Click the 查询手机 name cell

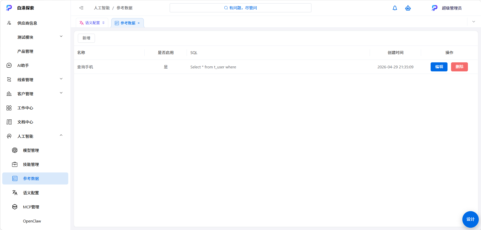(85, 67)
